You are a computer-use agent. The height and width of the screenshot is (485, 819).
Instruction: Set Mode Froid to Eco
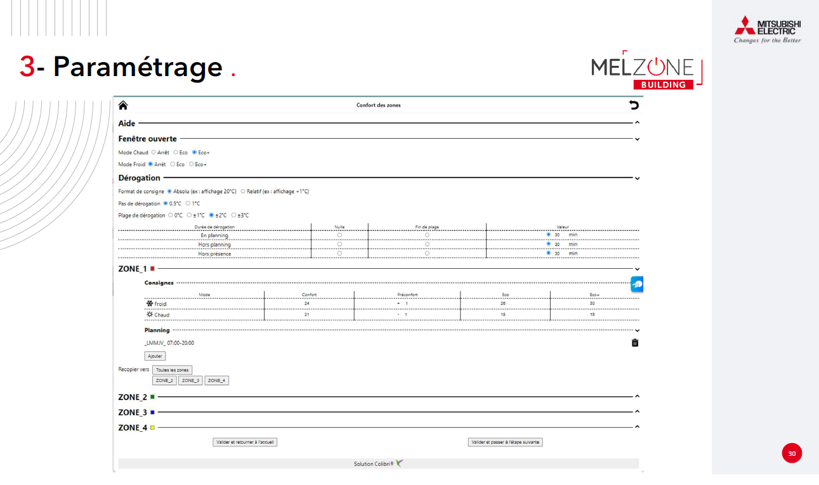[x=173, y=164]
